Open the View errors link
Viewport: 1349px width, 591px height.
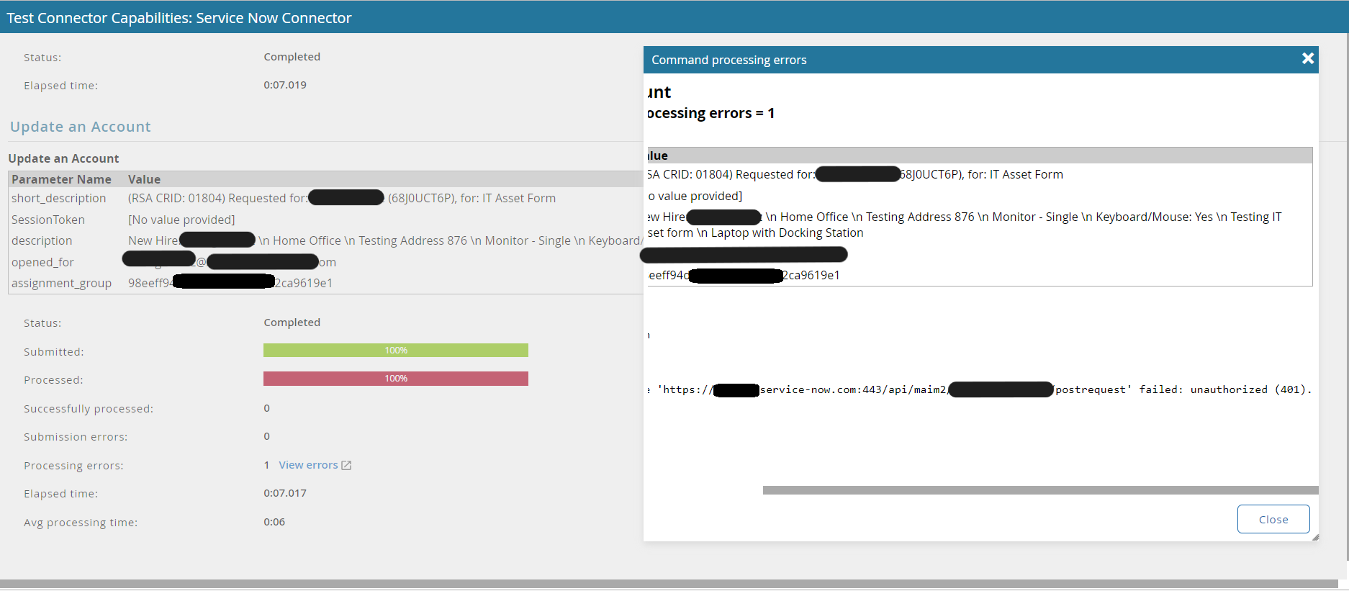coord(308,465)
